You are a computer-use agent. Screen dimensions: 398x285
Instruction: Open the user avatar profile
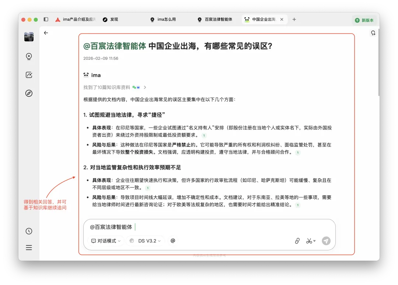click(x=29, y=37)
